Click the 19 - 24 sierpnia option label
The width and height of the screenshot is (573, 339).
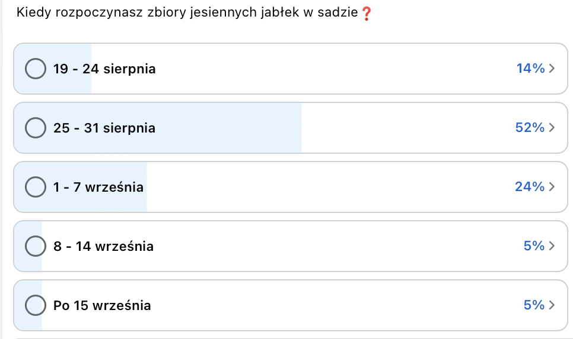(x=104, y=69)
